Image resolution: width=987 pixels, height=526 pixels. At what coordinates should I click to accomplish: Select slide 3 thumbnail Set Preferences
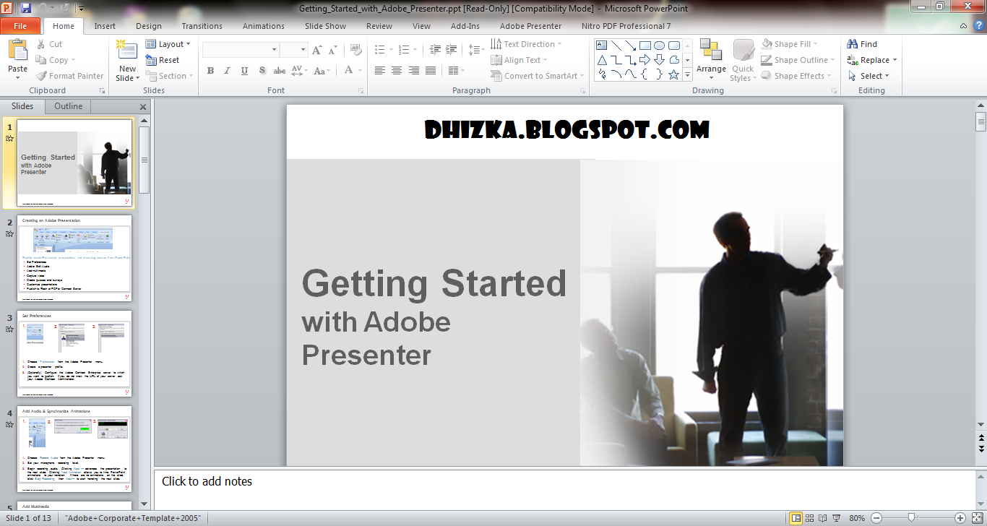tap(74, 353)
